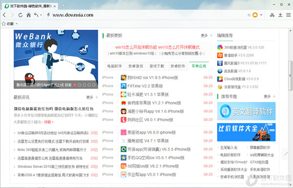Click the address bar URL www.downxia.com
293x188 pixels.
73,15
